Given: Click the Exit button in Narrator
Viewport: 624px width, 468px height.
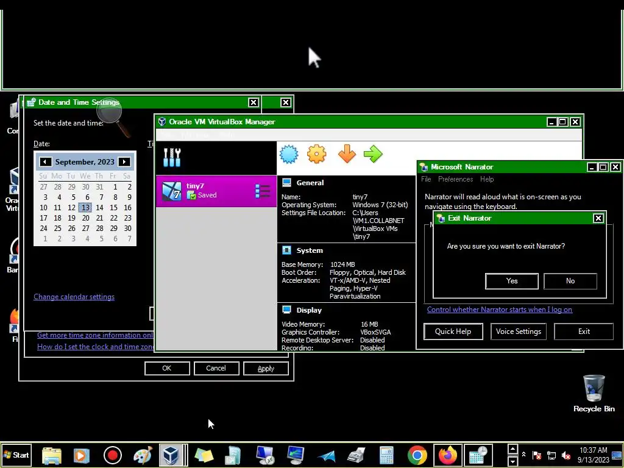Looking at the screenshot, I should click(584, 331).
